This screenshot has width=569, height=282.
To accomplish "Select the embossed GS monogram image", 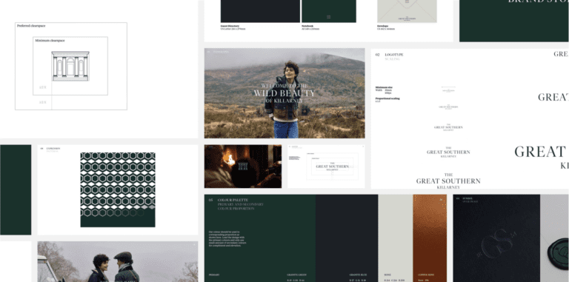I will tap(496, 238).
